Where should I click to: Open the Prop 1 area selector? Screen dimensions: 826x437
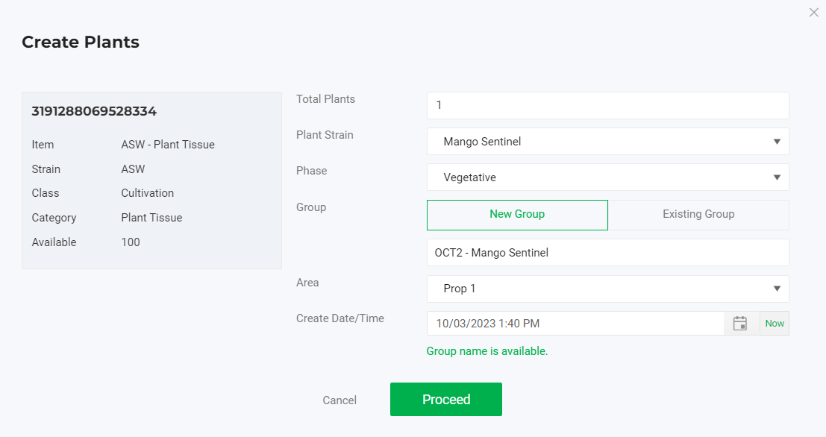pos(608,289)
